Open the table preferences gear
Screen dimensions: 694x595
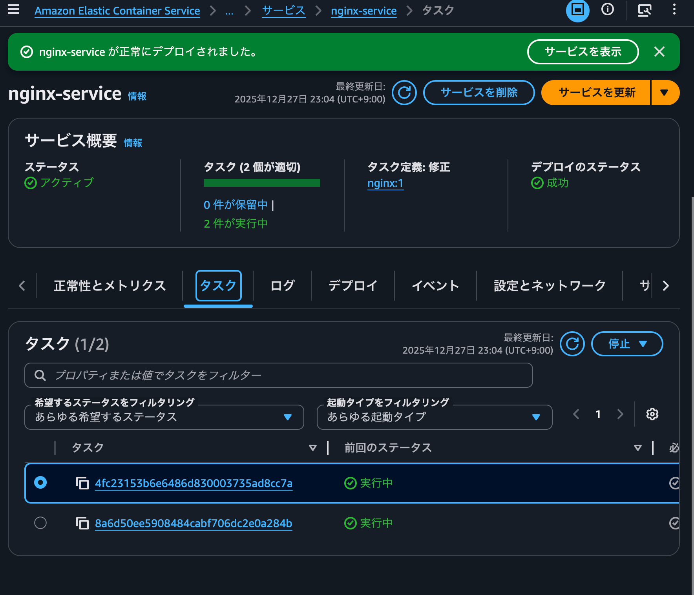pyautogui.click(x=652, y=414)
